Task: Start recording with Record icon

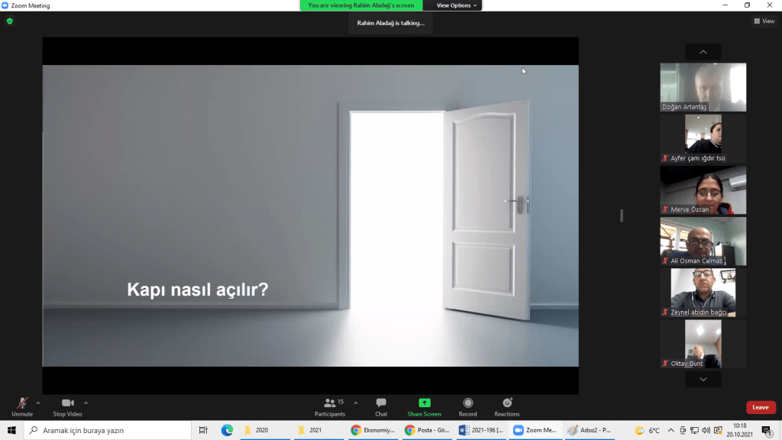Action: pyautogui.click(x=468, y=403)
